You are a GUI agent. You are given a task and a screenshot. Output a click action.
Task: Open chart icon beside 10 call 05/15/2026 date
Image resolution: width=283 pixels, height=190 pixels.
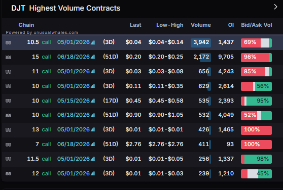tap(93, 101)
